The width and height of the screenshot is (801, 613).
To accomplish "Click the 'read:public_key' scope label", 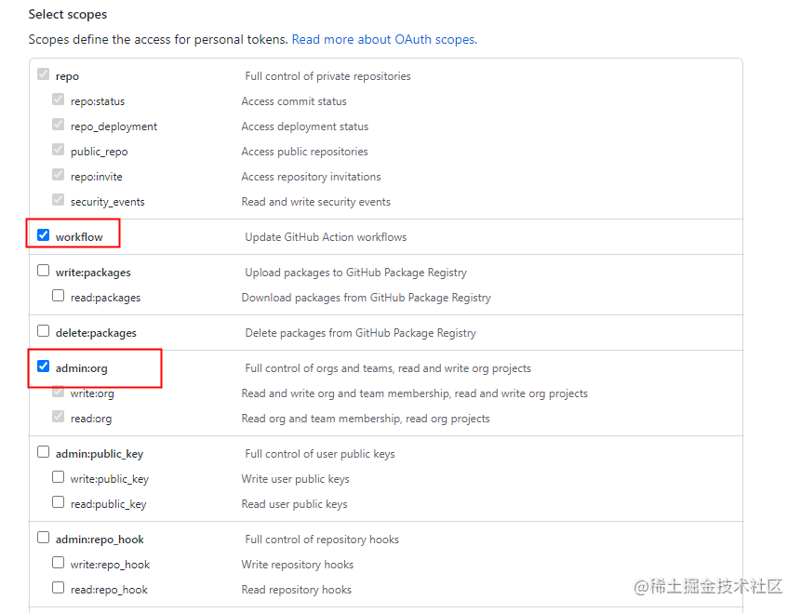I will (108, 504).
